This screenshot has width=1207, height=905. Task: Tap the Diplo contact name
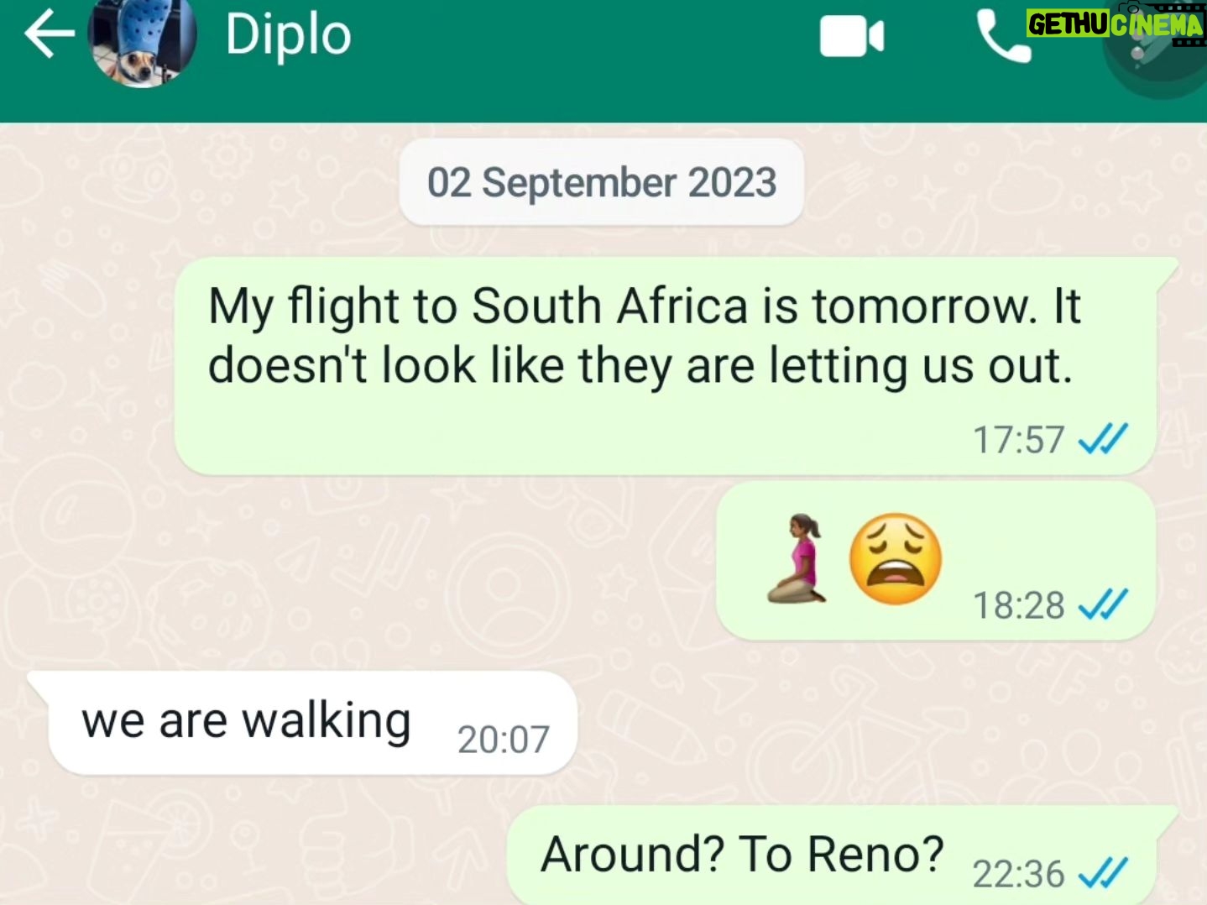pyautogui.click(x=288, y=36)
